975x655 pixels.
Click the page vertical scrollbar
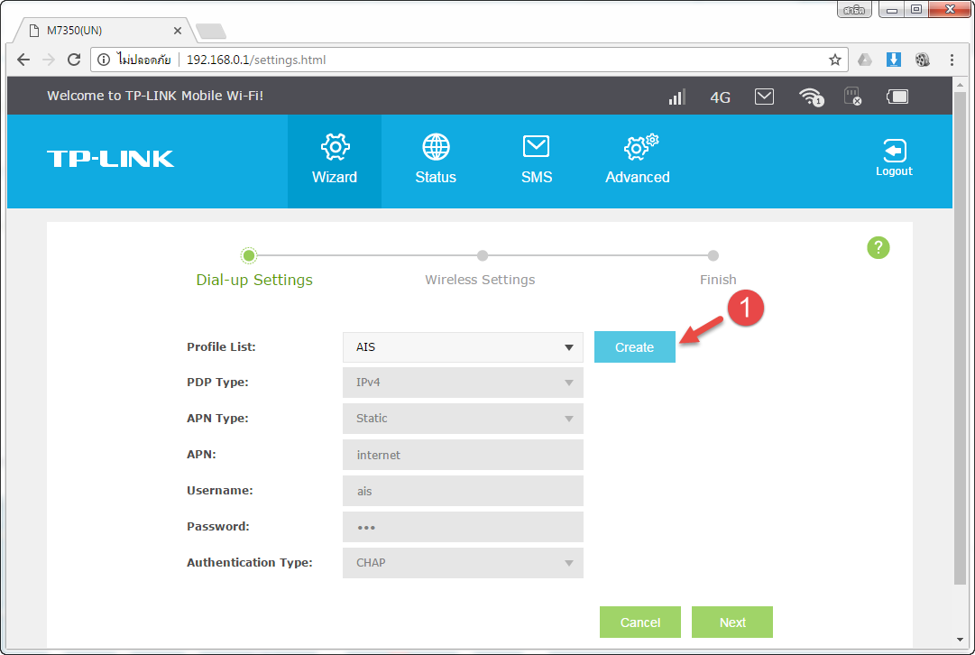click(960, 337)
